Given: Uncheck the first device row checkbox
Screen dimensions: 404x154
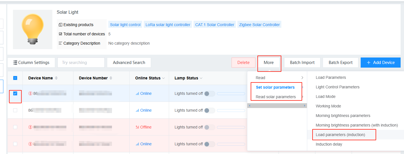Looking at the screenshot, I should (x=15, y=93).
